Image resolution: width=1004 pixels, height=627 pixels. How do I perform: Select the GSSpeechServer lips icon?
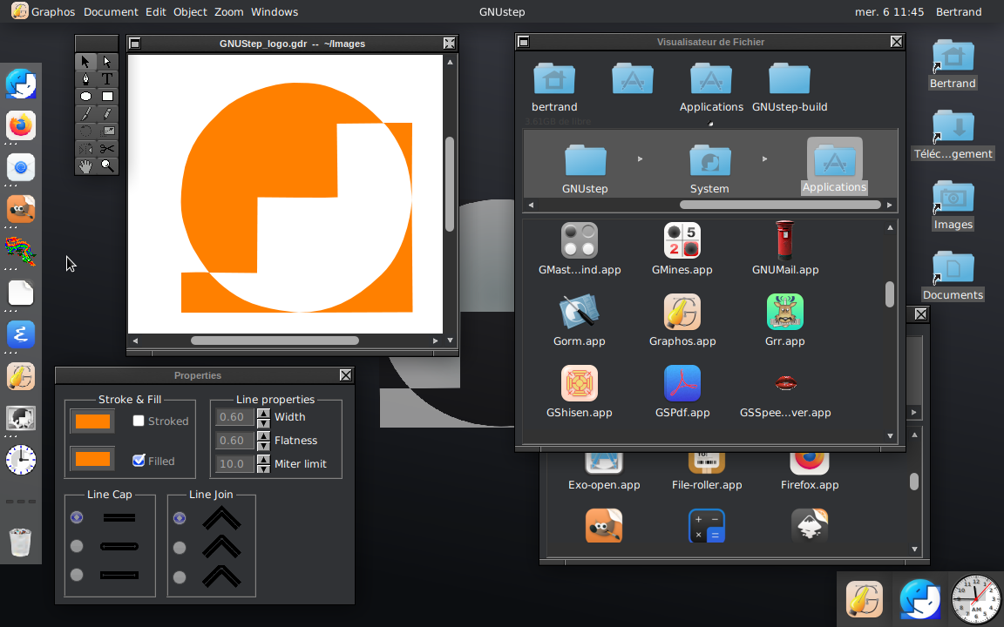785,383
